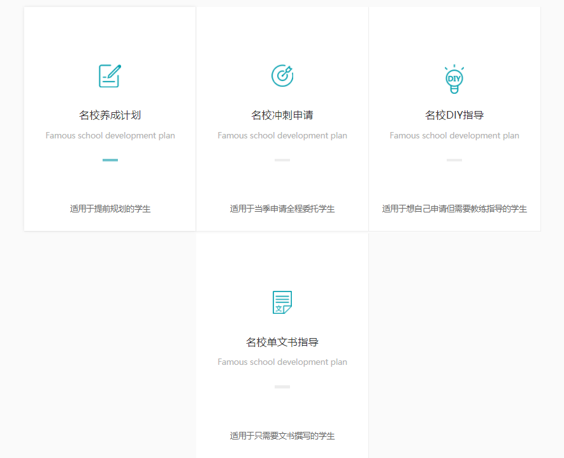Click the English subtitle under 名校养成计划

[x=110, y=136]
